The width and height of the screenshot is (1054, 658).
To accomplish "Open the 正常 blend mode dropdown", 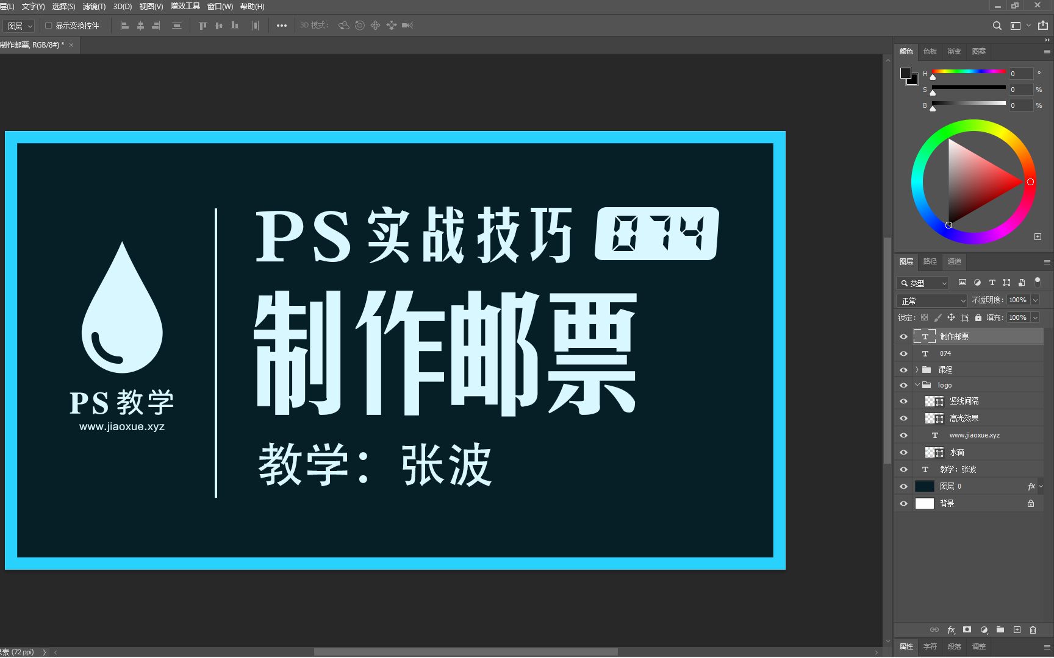I will pos(932,300).
